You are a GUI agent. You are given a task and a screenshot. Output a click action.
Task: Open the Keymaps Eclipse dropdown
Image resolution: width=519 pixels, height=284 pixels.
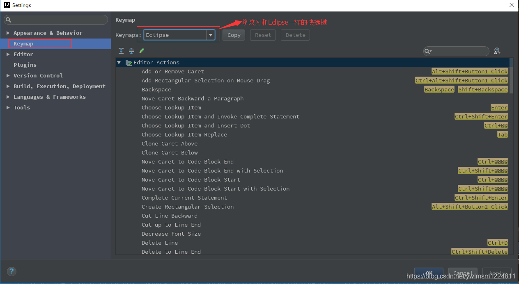(211, 35)
